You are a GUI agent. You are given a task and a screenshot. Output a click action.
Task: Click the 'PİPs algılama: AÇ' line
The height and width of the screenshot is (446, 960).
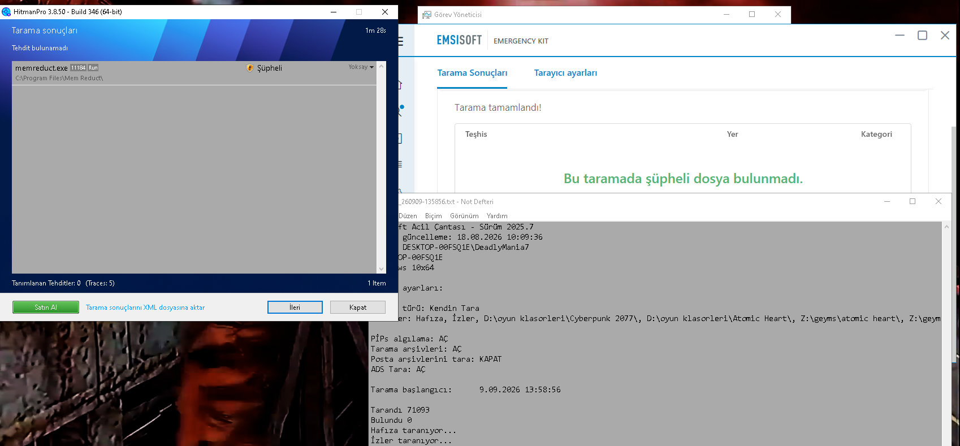click(409, 339)
